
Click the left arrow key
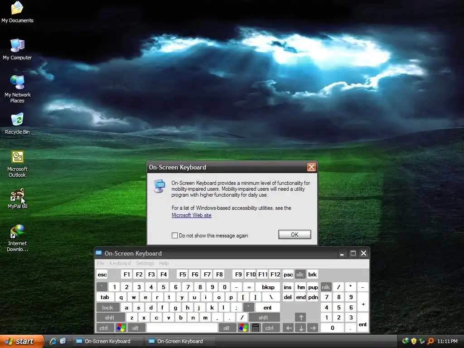pyautogui.click(x=289, y=328)
